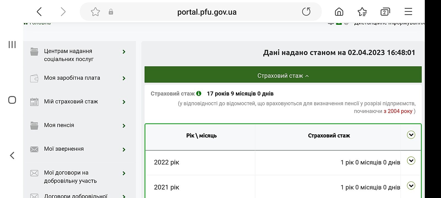
Task: Tap the browser forward arrow
Action: tap(63, 12)
